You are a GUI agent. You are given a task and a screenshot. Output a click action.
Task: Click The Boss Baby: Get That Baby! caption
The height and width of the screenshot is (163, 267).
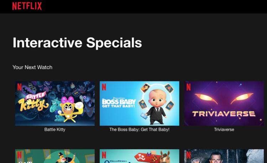coord(140,130)
